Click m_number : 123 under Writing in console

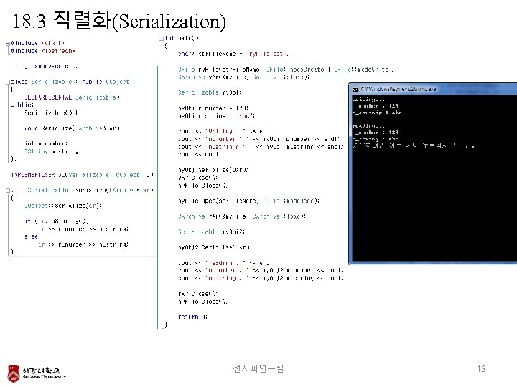tap(375, 106)
